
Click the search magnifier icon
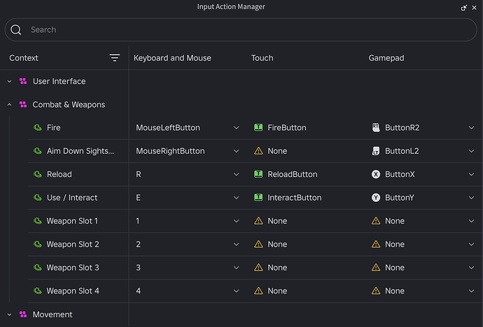point(16,30)
